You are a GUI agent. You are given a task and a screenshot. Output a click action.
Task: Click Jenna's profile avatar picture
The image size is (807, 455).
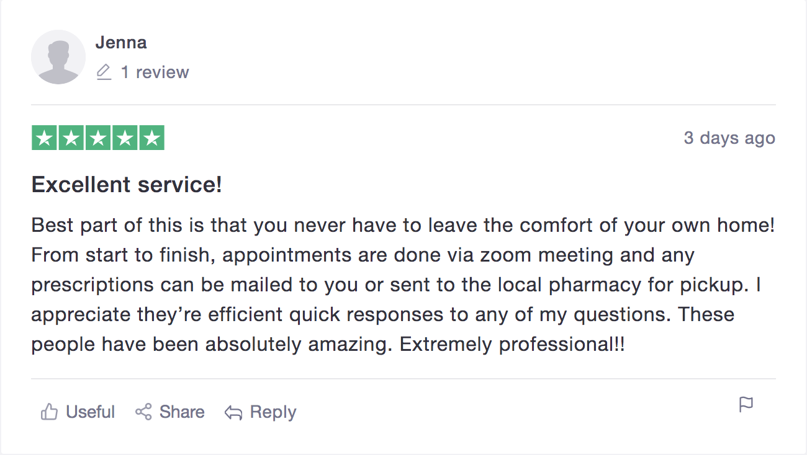pos(58,57)
